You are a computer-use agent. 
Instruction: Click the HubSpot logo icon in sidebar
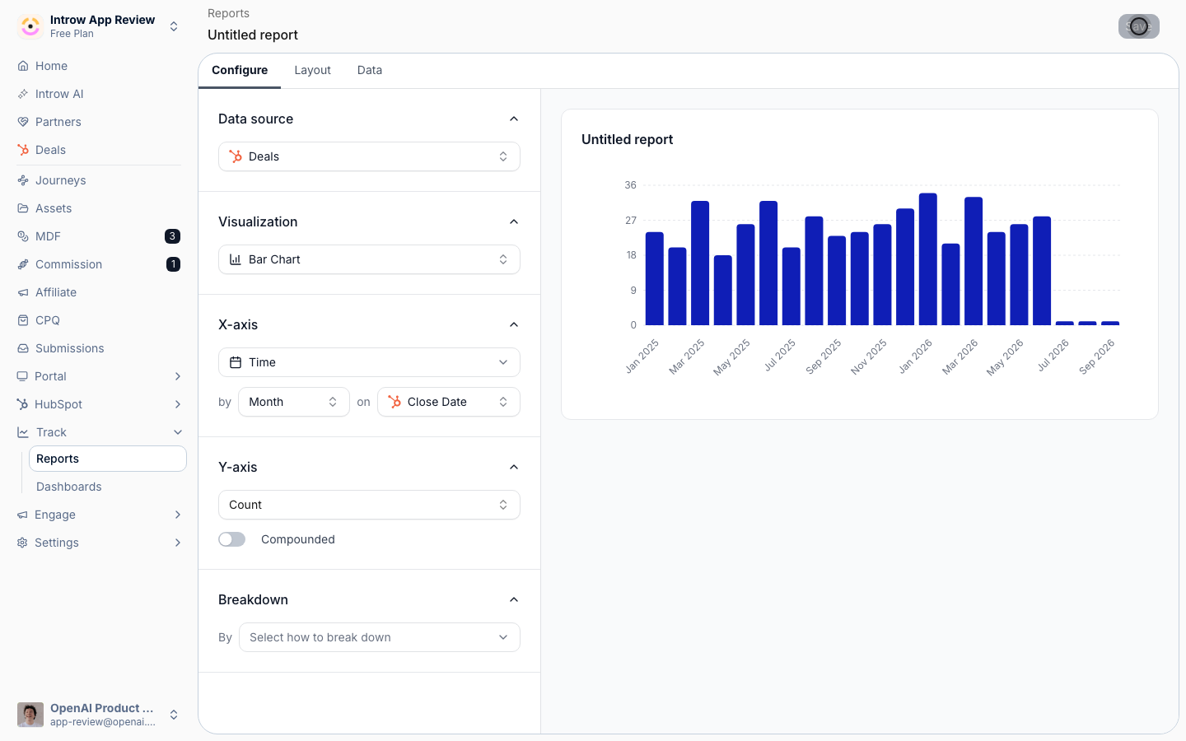pos(22,404)
